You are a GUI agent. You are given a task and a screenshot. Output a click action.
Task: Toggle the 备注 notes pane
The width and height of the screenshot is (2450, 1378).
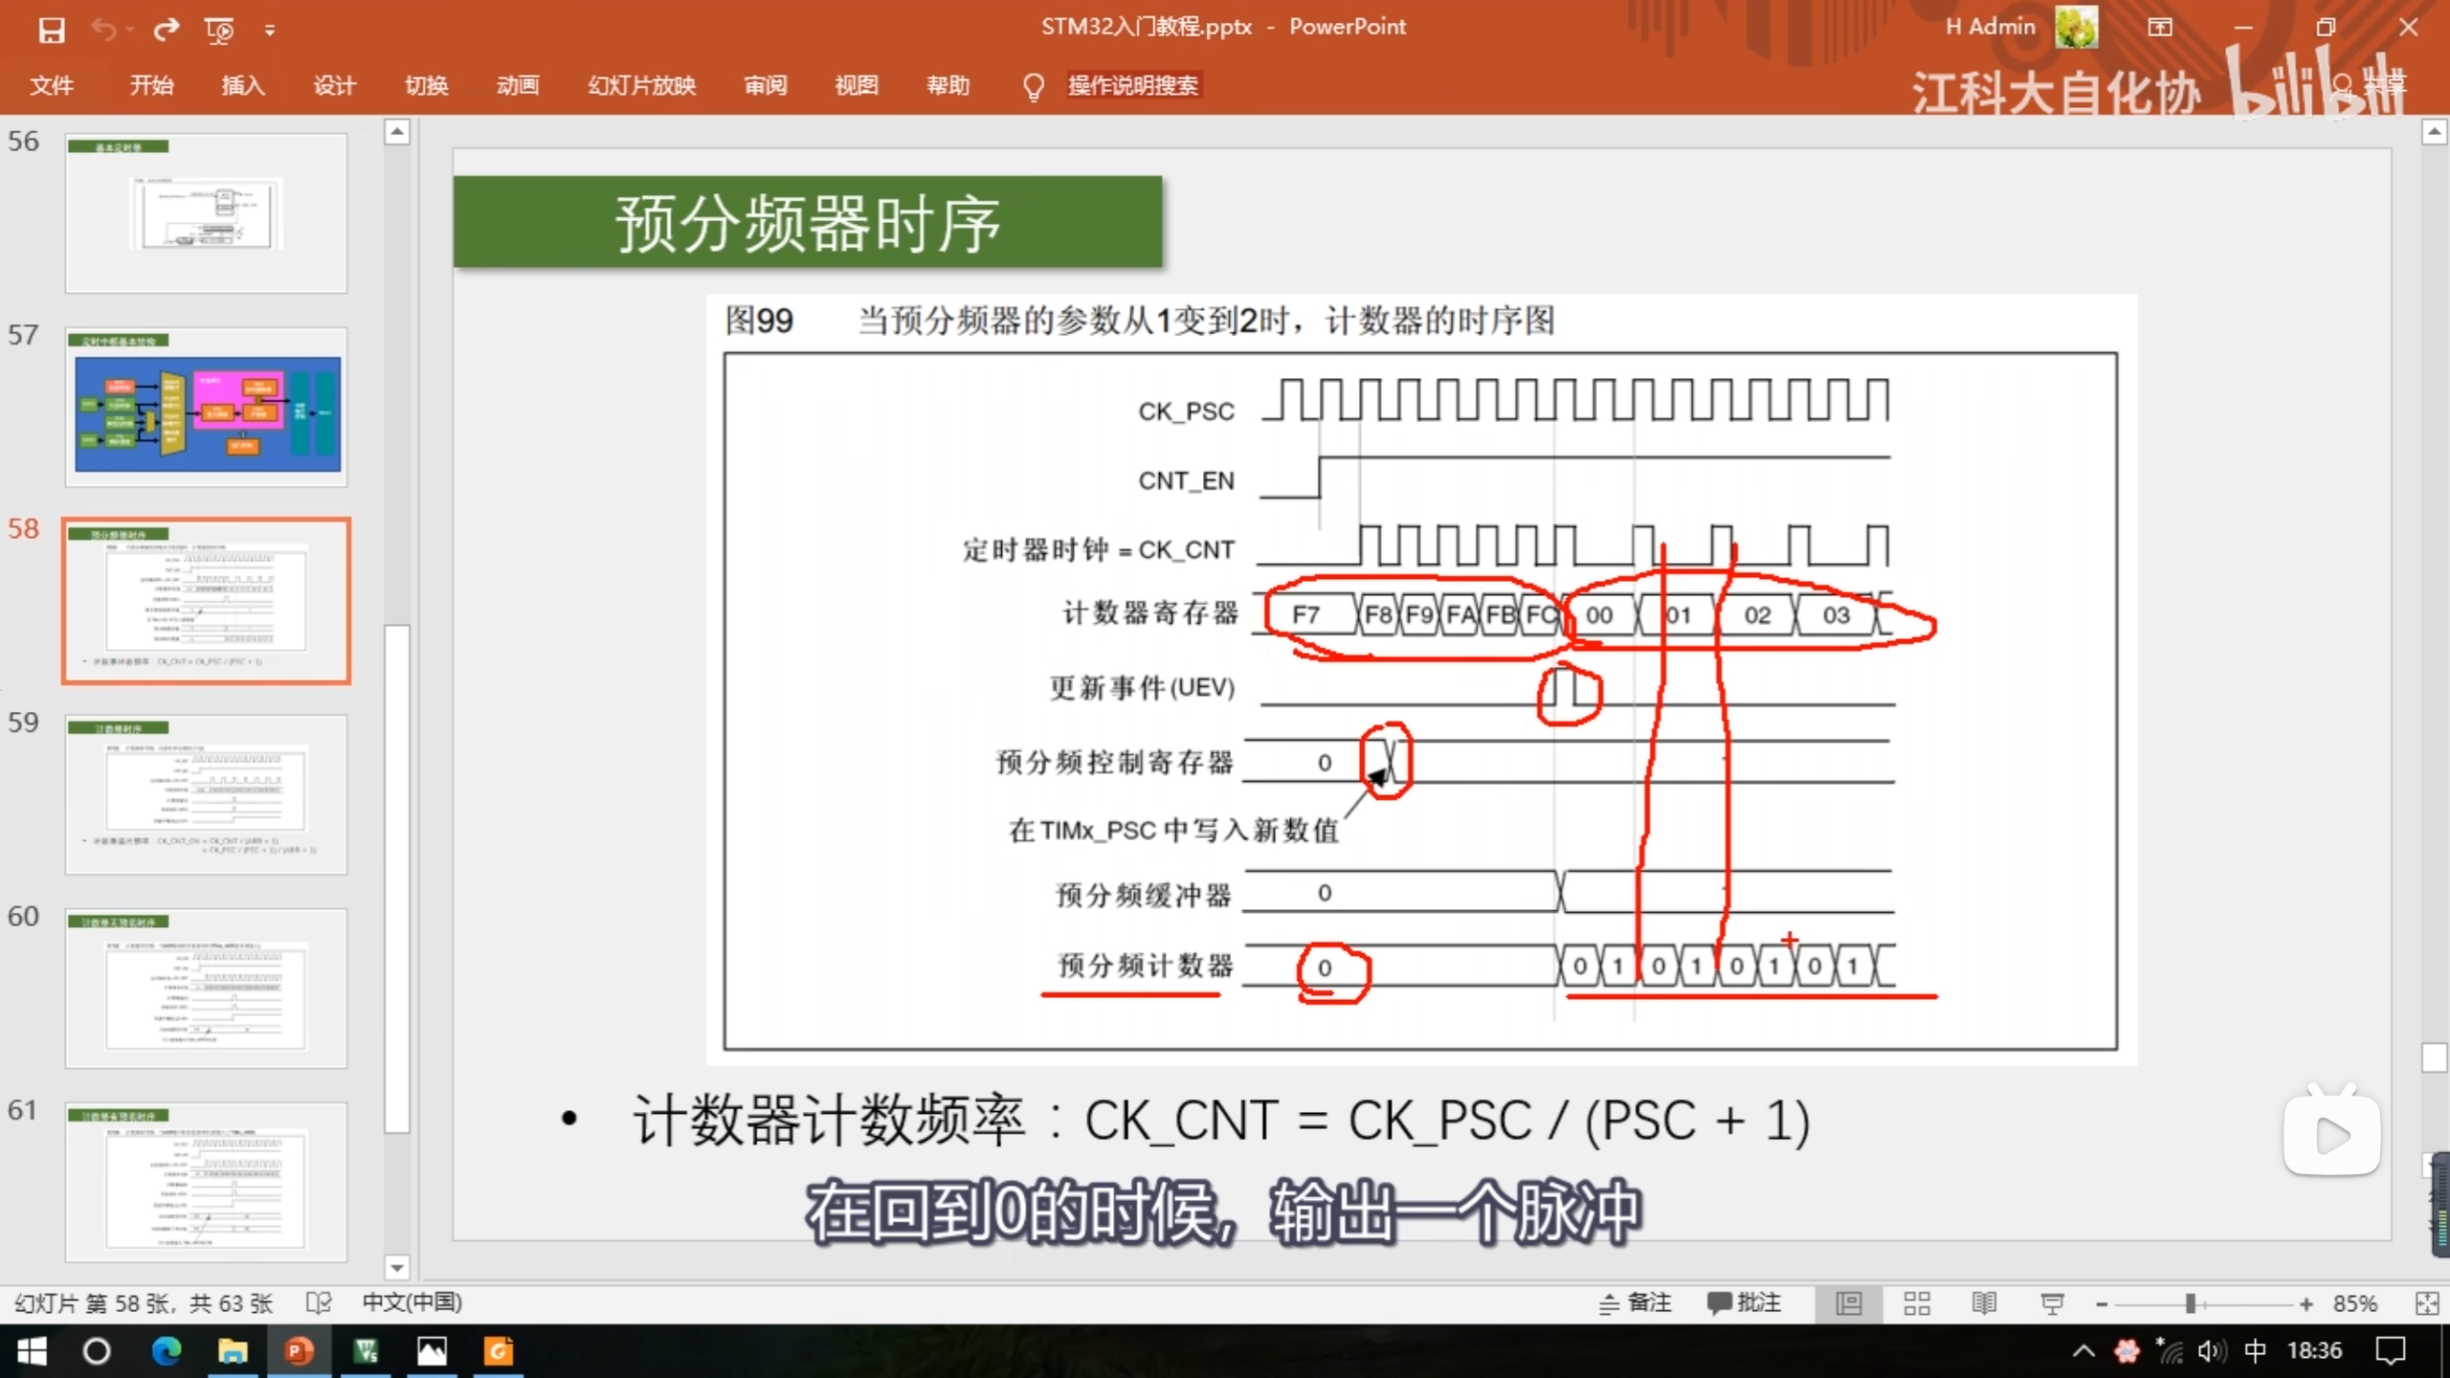[x=1636, y=1303]
